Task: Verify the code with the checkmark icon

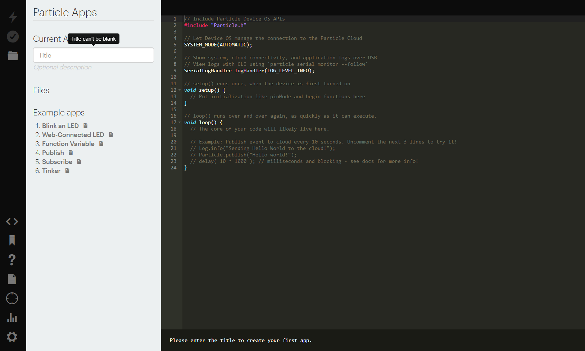Action: [x=12, y=36]
